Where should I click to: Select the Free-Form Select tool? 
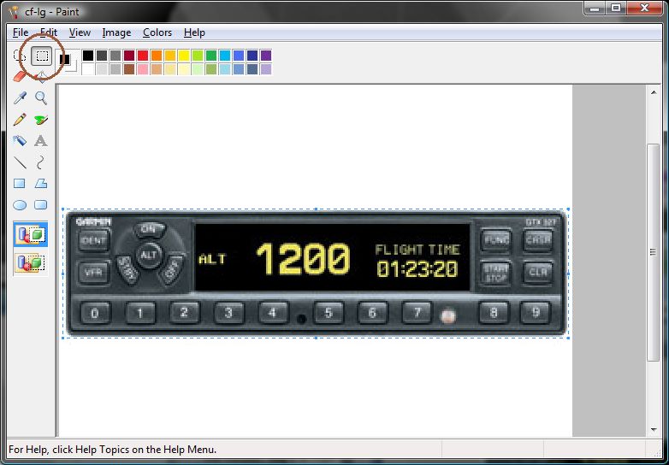coord(20,56)
